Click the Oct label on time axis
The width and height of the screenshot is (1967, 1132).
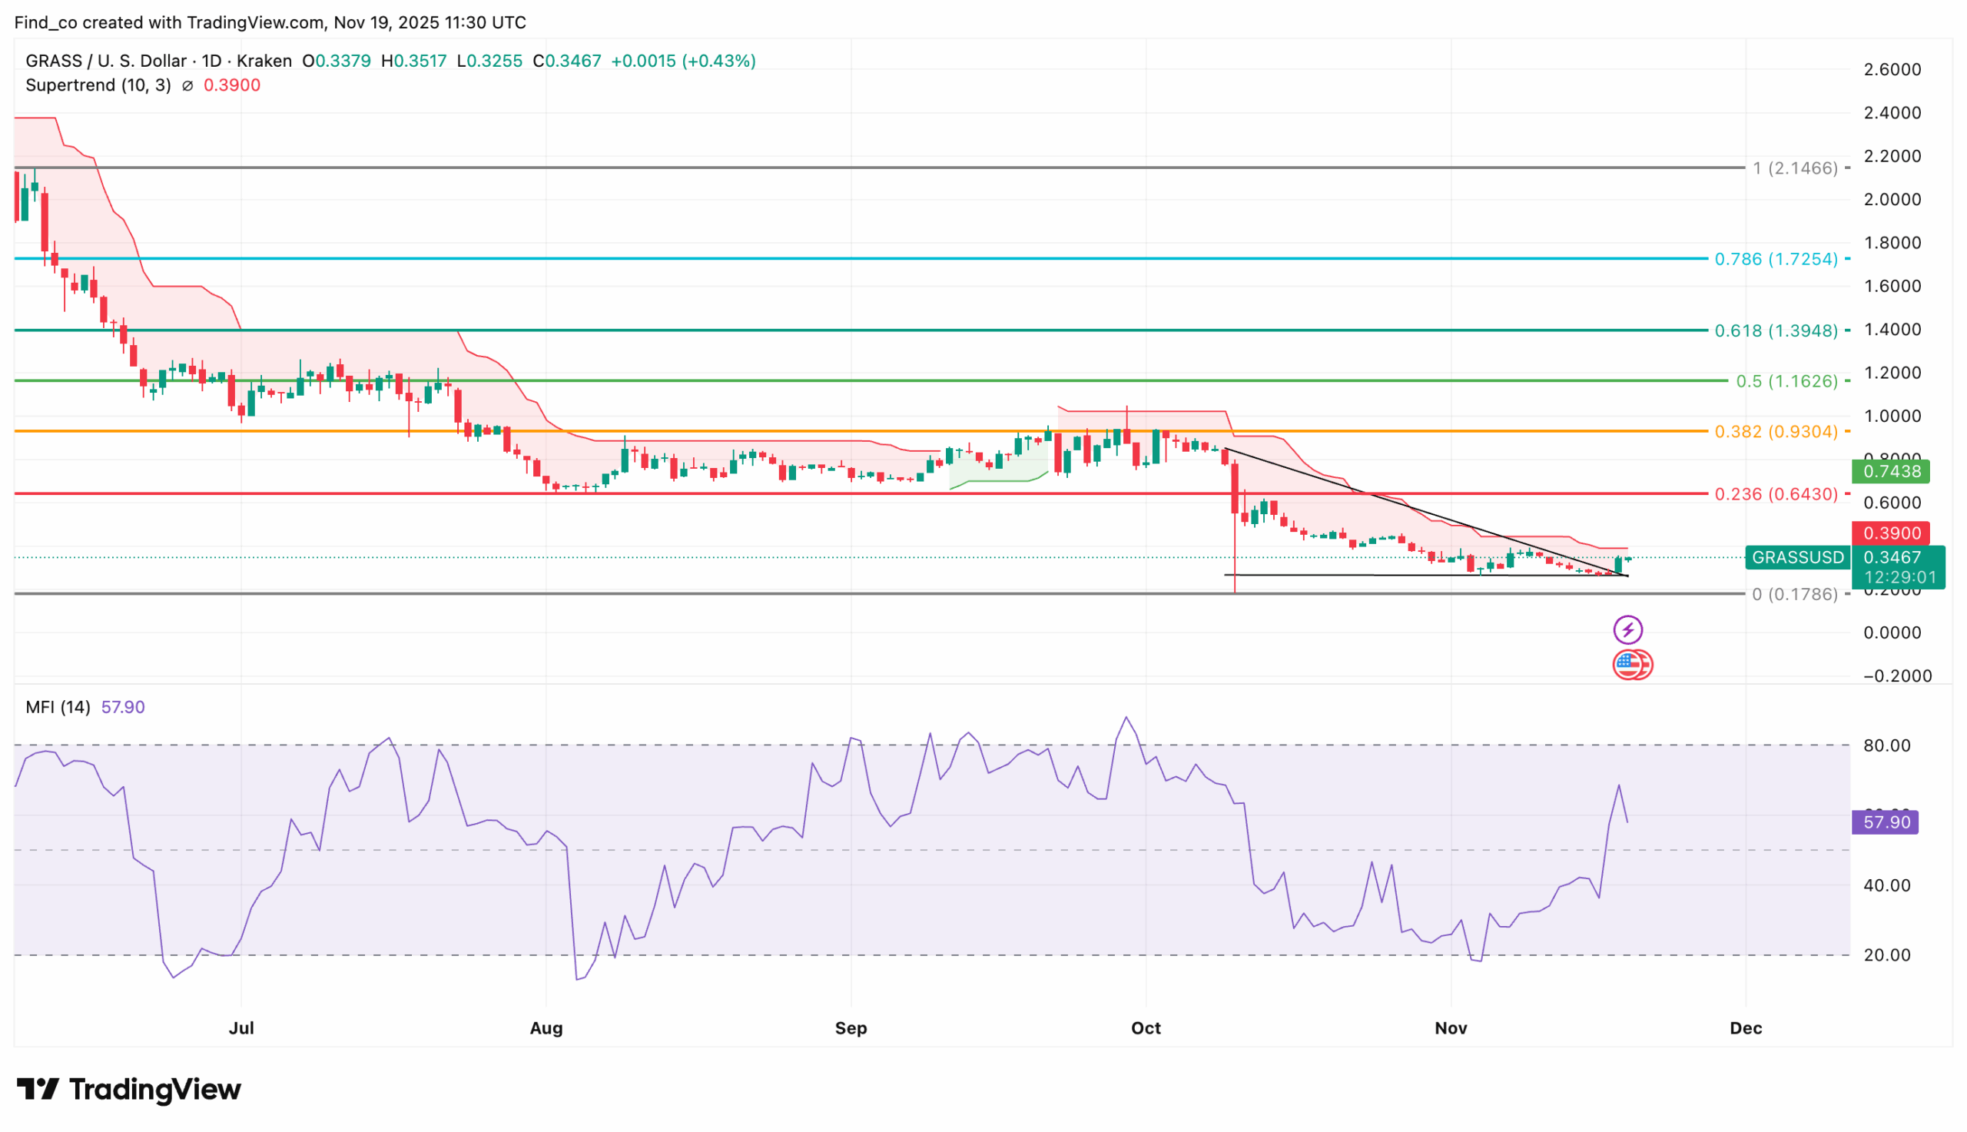click(1146, 1028)
